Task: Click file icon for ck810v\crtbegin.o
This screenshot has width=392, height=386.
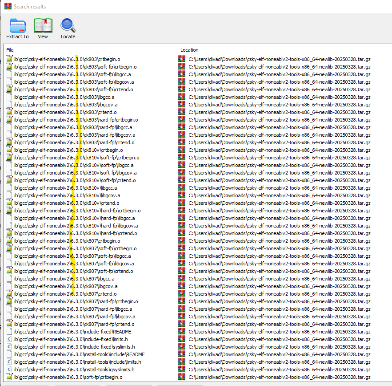Action: [9, 150]
